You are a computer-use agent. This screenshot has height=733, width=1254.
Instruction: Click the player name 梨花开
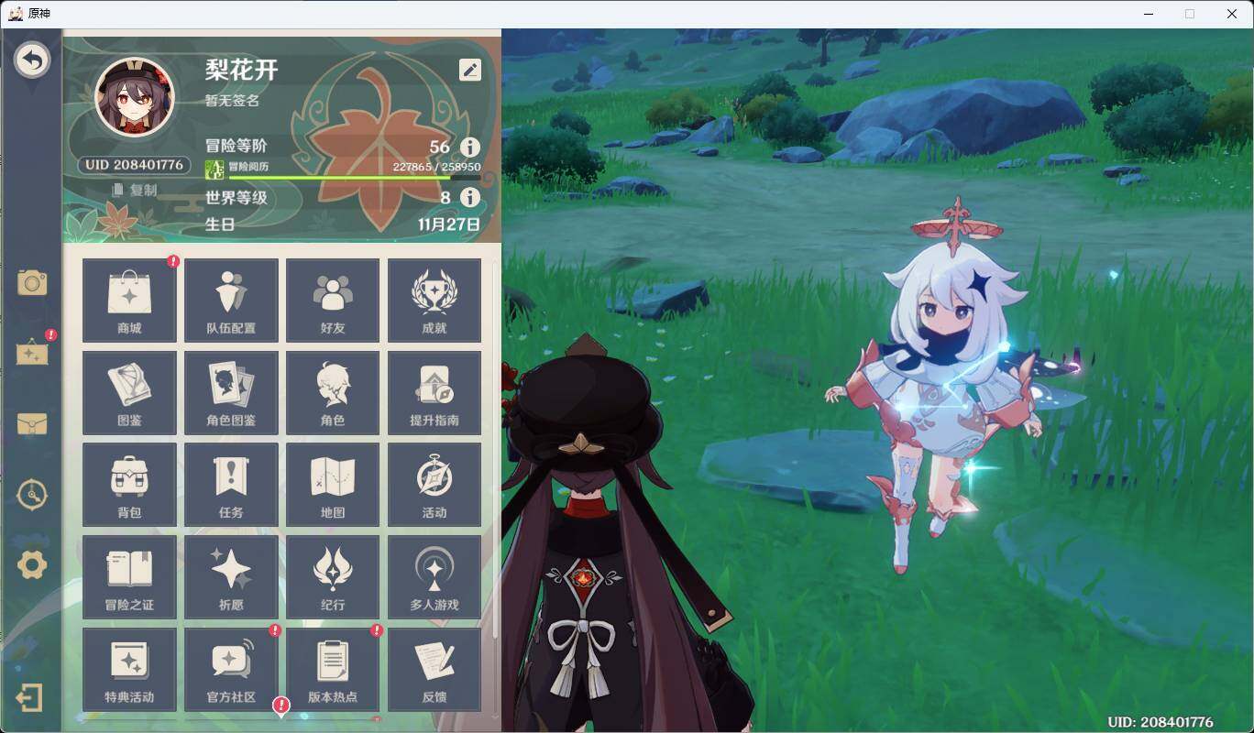click(x=242, y=70)
